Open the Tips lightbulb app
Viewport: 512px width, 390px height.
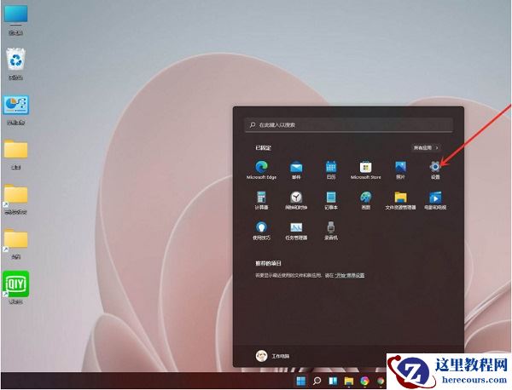[x=262, y=231]
